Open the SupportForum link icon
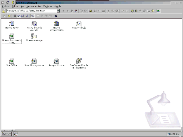The image size is (183, 137). click(x=56, y=61)
